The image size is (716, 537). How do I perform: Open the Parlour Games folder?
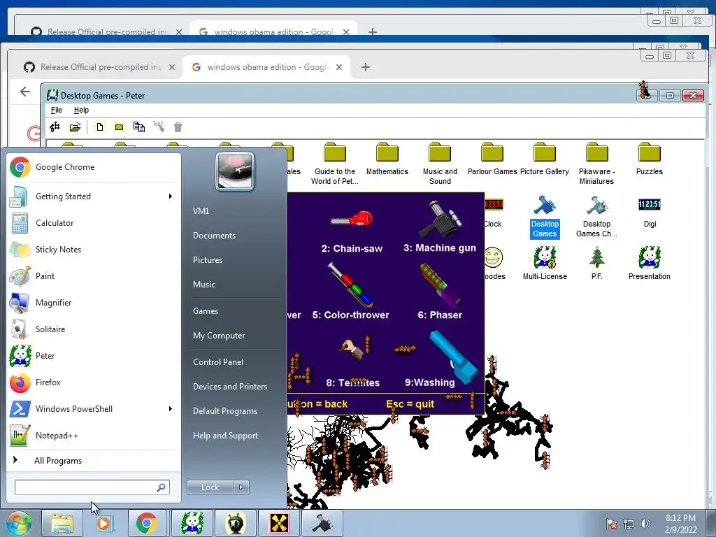pyautogui.click(x=492, y=159)
